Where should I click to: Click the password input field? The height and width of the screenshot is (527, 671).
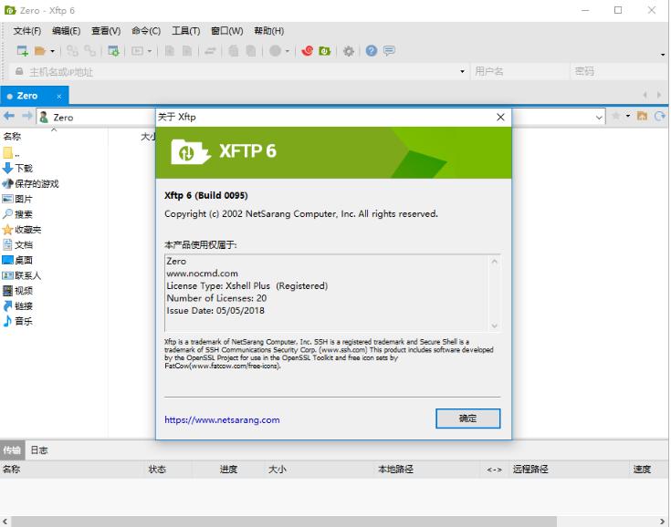[x=619, y=71]
